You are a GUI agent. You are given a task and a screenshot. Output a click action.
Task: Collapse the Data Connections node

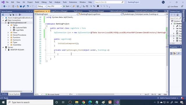click(x=3, y=20)
